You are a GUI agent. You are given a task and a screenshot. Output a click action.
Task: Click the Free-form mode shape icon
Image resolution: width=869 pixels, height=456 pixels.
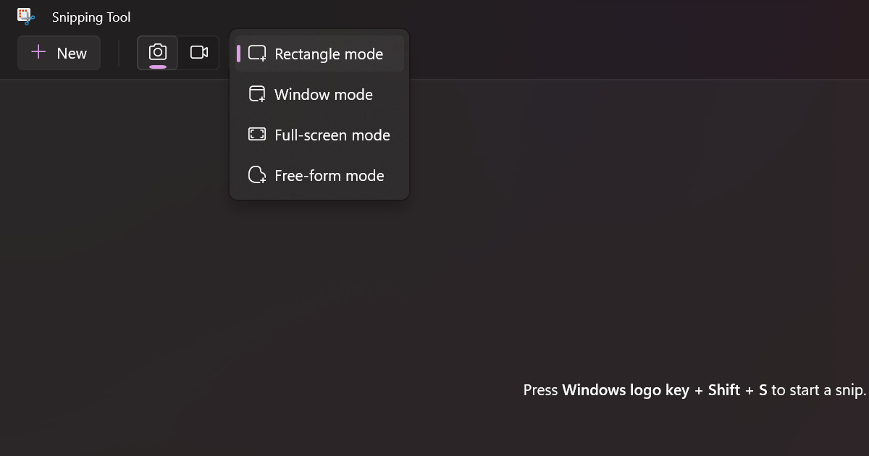click(257, 175)
